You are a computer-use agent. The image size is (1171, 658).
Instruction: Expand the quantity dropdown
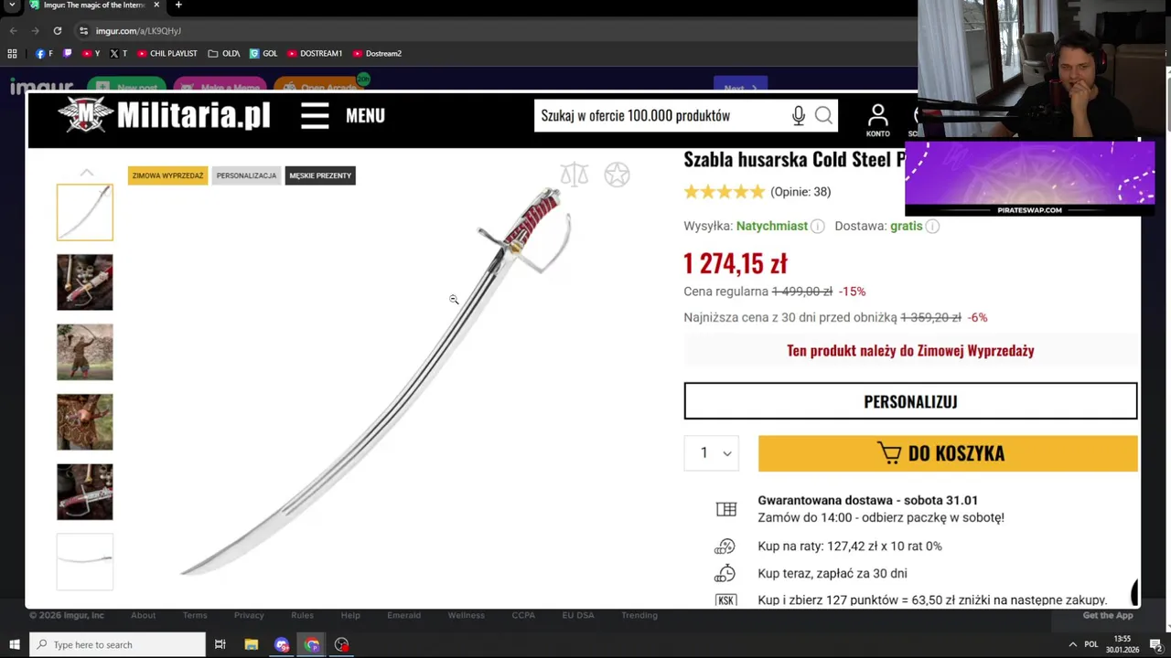tap(712, 453)
